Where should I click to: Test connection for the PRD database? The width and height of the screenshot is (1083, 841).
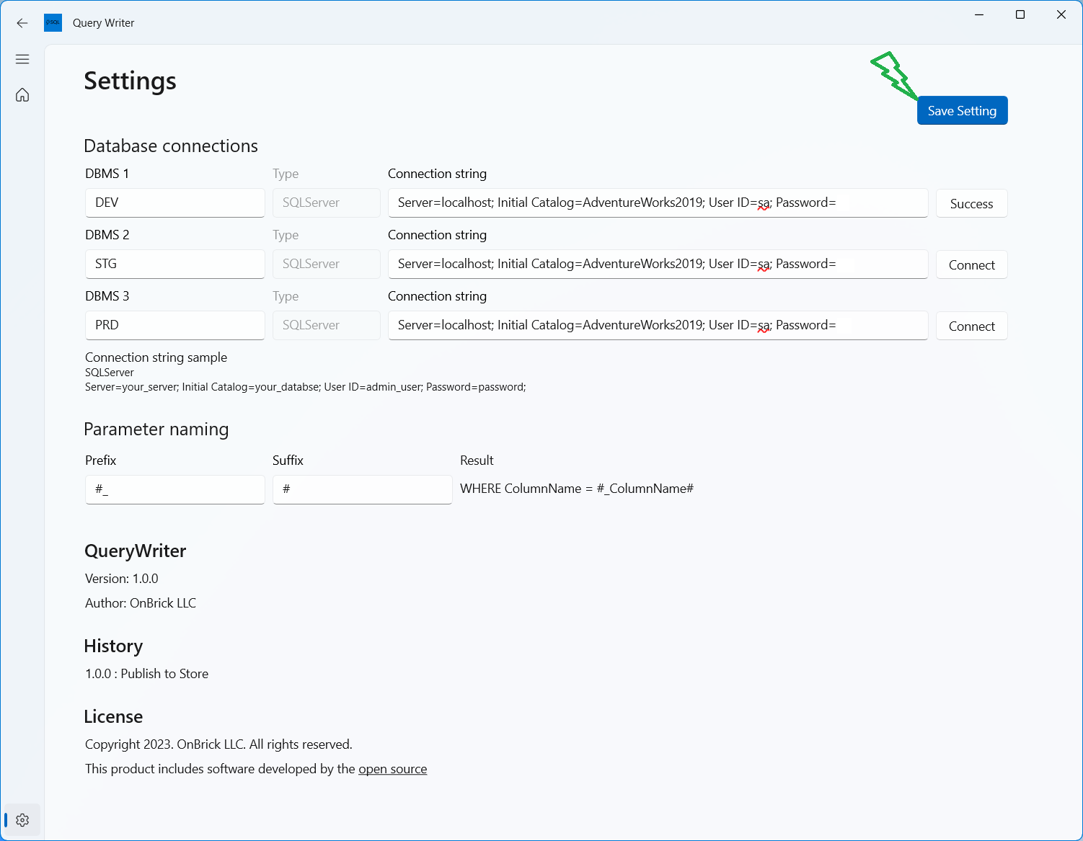(971, 326)
